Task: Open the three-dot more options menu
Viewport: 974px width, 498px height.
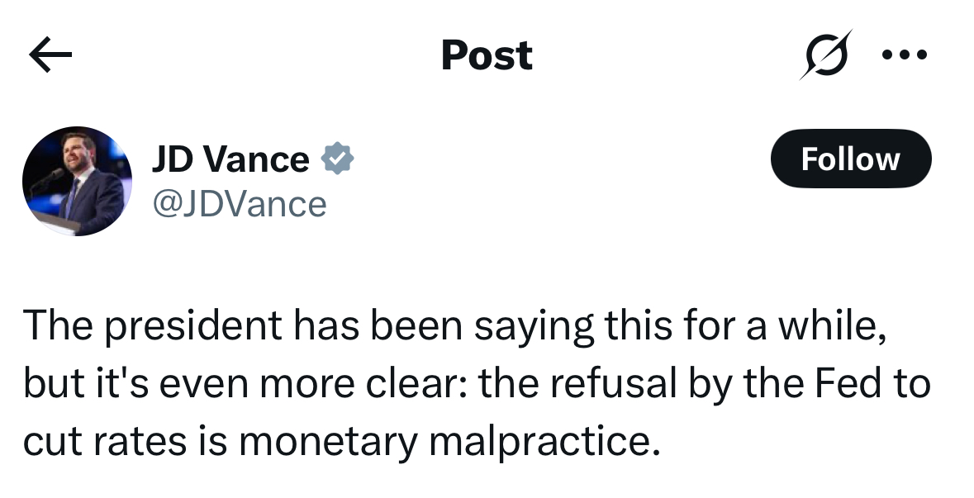Action: tap(905, 55)
